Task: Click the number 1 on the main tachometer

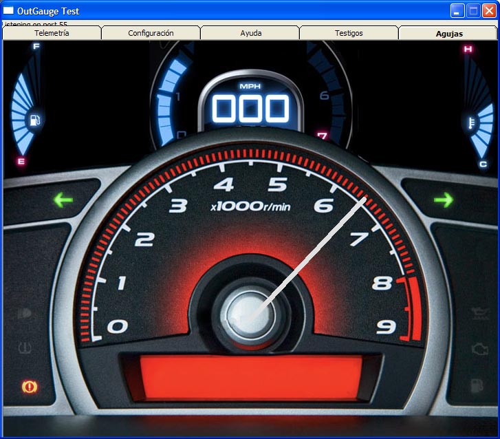Action: coord(122,283)
